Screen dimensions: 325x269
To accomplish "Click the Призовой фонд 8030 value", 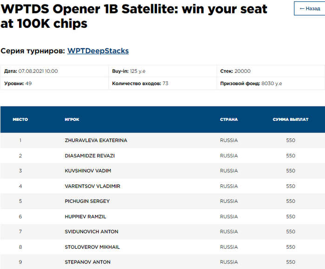I will click(x=272, y=84).
